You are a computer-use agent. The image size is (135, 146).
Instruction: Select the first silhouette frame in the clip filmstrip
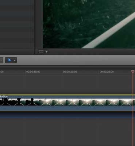[x=5, y=102]
